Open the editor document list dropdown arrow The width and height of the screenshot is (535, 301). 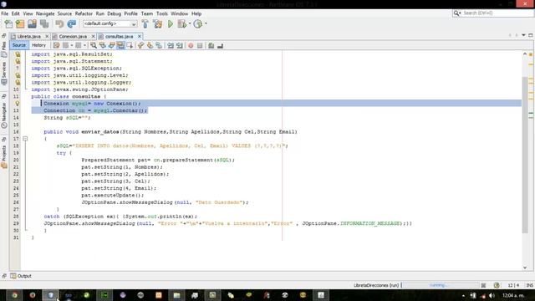coord(523,35)
